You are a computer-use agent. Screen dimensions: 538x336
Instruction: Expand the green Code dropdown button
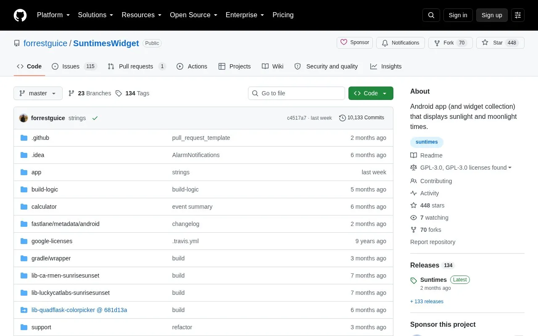click(371, 93)
